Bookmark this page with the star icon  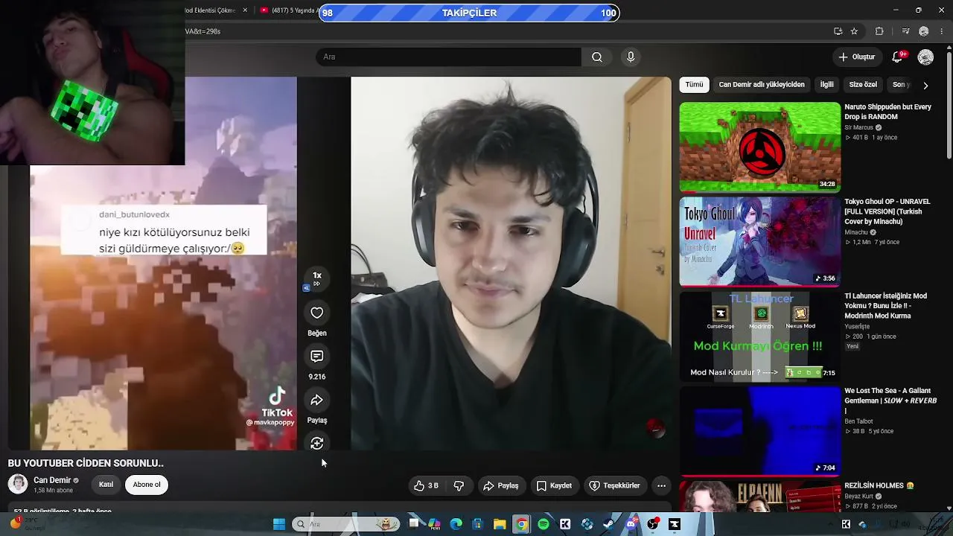(854, 31)
